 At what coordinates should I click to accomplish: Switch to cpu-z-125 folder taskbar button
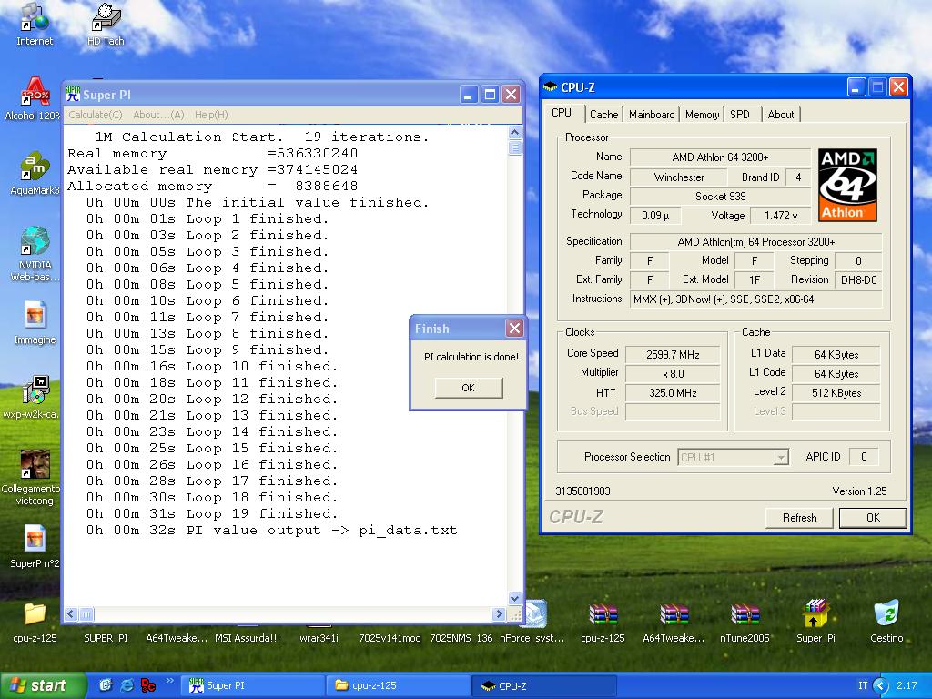pyautogui.click(x=400, y=686)
